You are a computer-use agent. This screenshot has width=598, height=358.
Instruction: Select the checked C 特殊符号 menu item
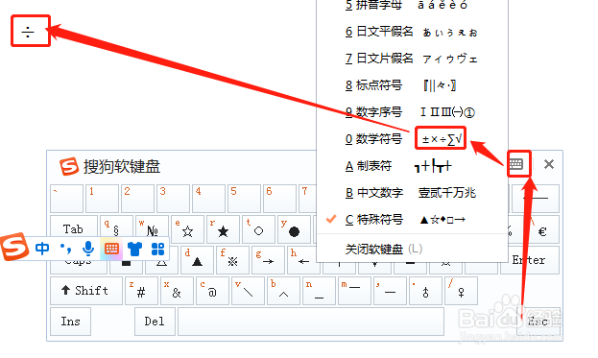click(412, 219)
